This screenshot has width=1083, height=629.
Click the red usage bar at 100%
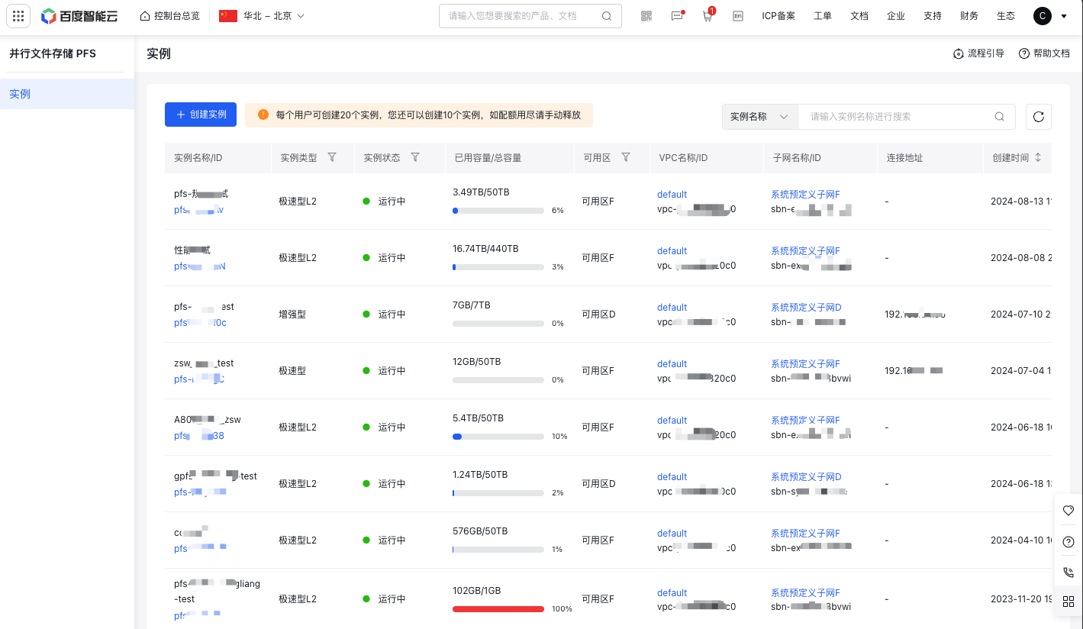pos(498,608)
